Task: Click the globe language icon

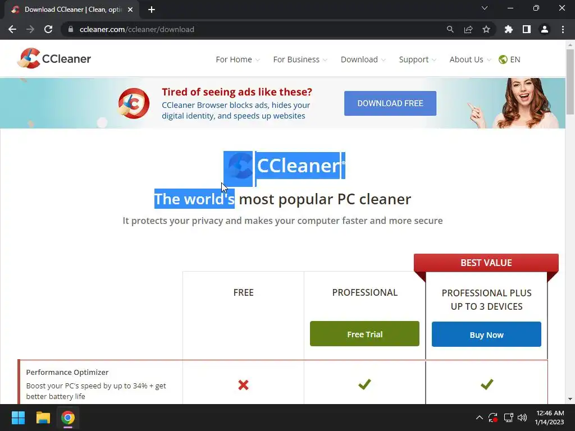Action: coord(503,59)
